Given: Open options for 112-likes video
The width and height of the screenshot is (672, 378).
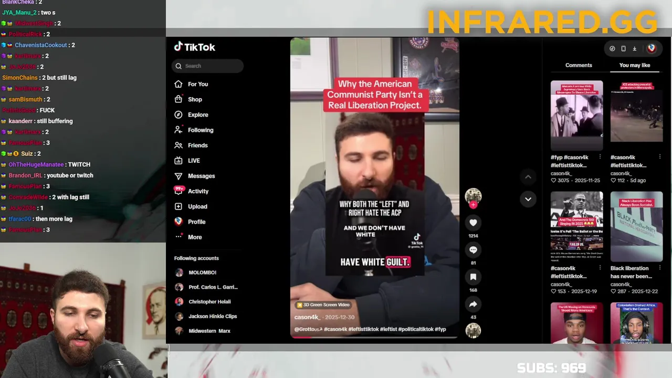Looking at the screenshot, I should 660,157.
